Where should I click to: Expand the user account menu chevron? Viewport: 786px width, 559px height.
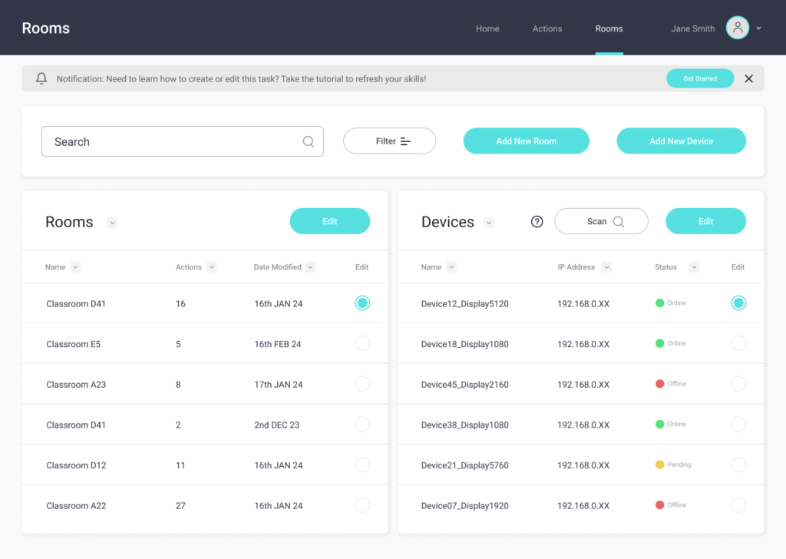[x=758, y=28]
